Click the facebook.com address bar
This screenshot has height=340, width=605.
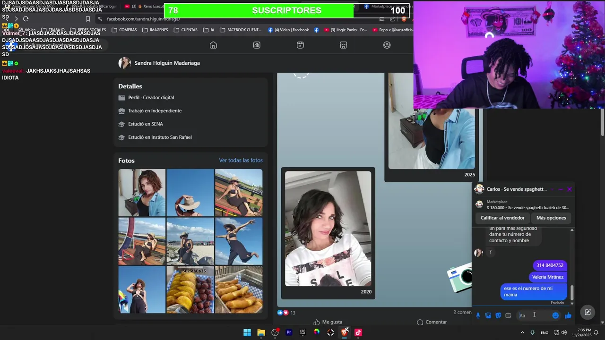click(236, 19)
